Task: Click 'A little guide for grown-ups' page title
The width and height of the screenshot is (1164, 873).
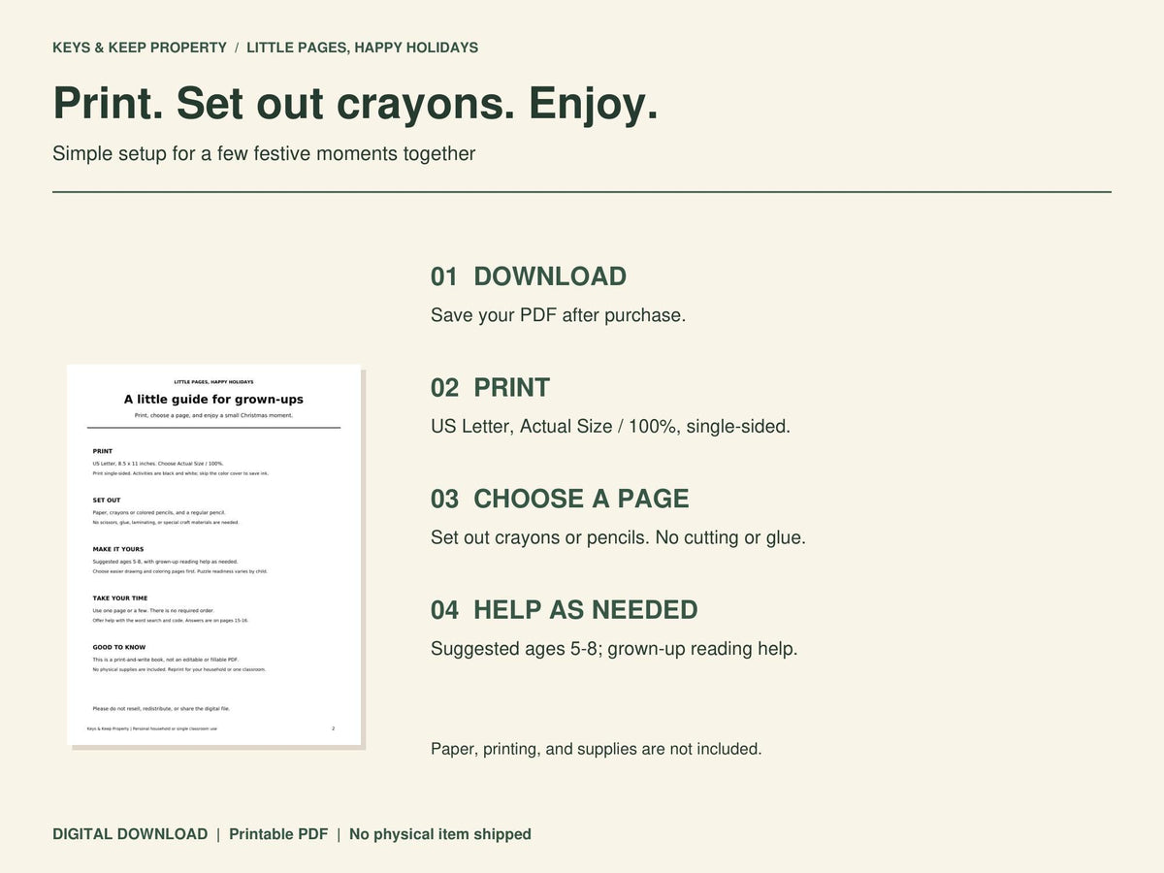Action: pyautogui.click(x=213, y=399)
